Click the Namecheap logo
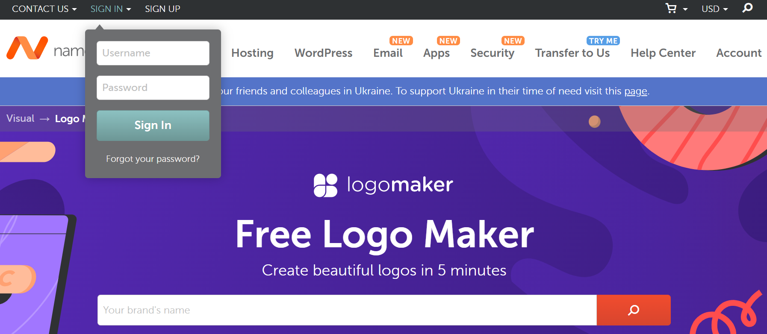The width and height of the screenshot is (767, 334). tap(45, 48)
